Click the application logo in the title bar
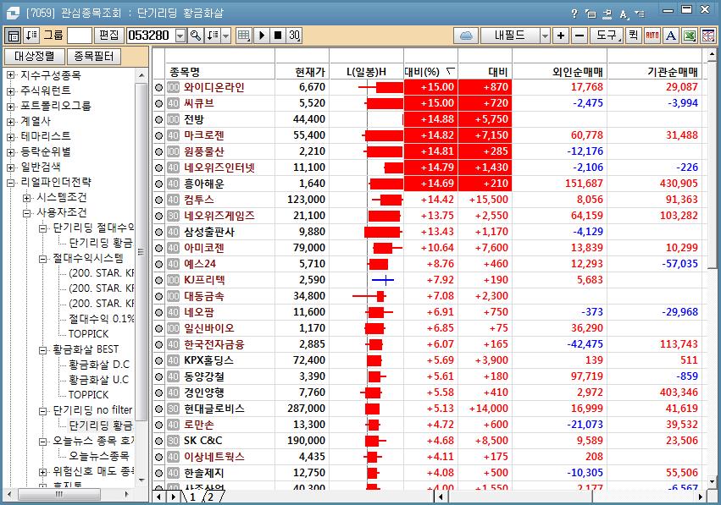 click(x=13, y=13)
